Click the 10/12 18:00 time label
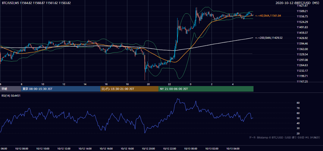 pos(127,149)
